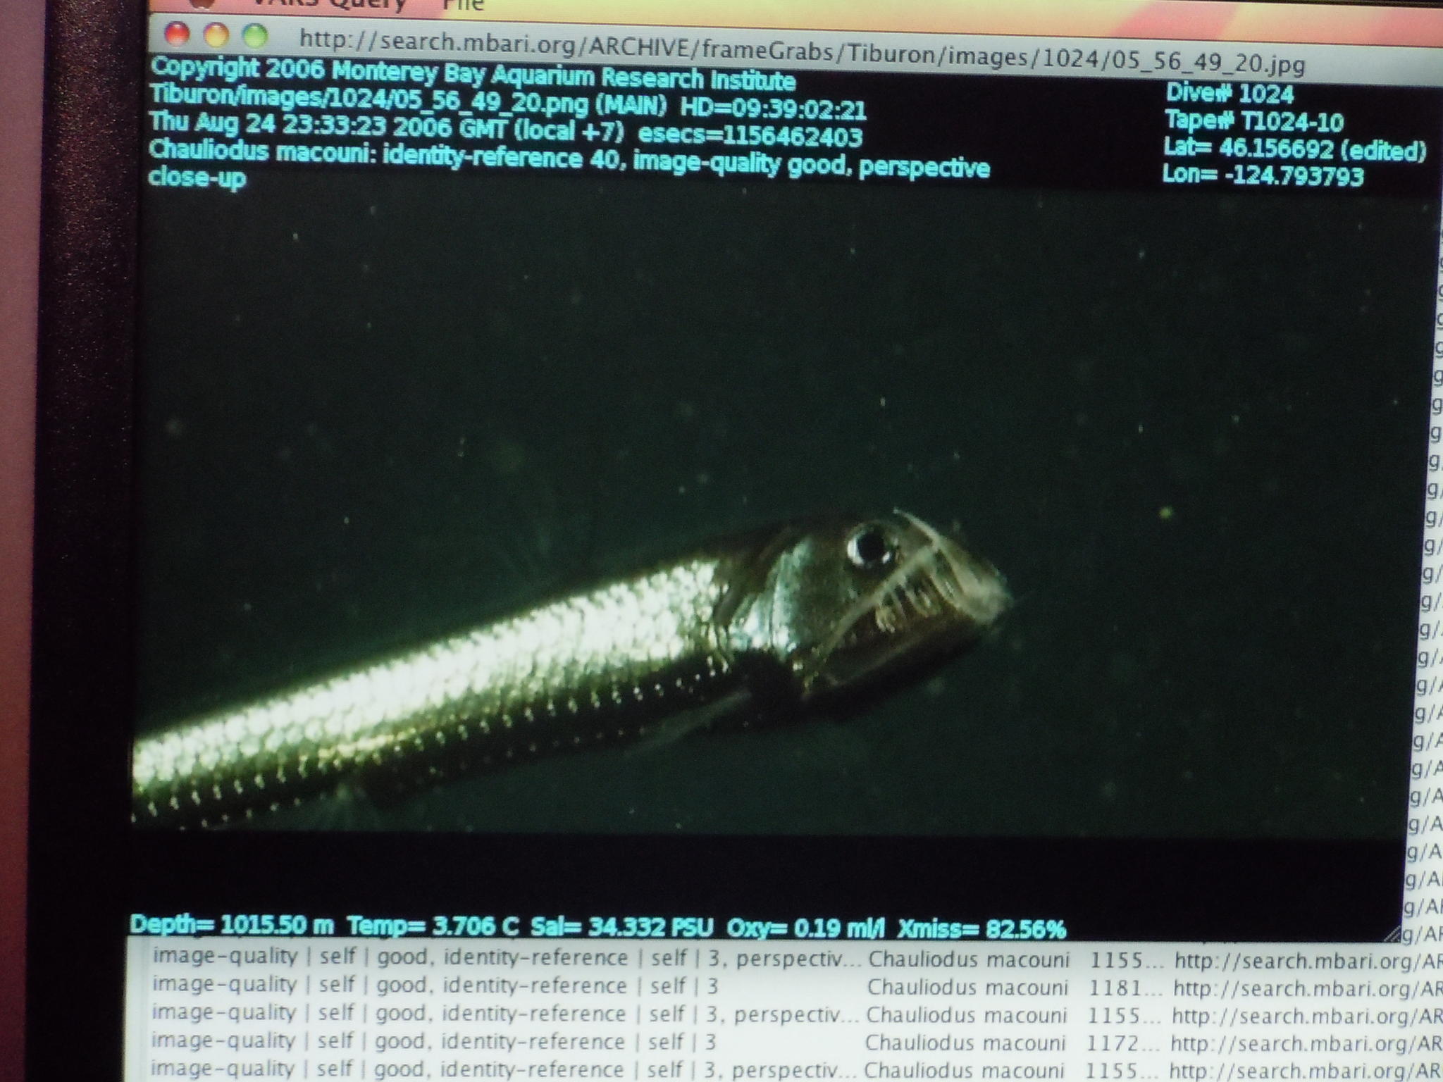Screen dimensions: 1443x1082
Task: Open the VARS Query application menu
Action: (330, 4)
